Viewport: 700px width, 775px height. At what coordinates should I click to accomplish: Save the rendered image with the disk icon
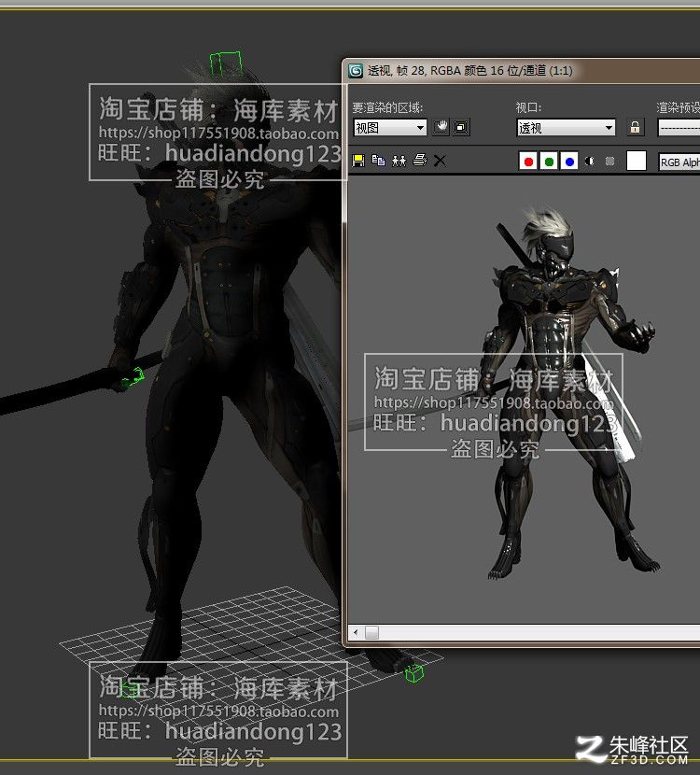tap(358, 161)
